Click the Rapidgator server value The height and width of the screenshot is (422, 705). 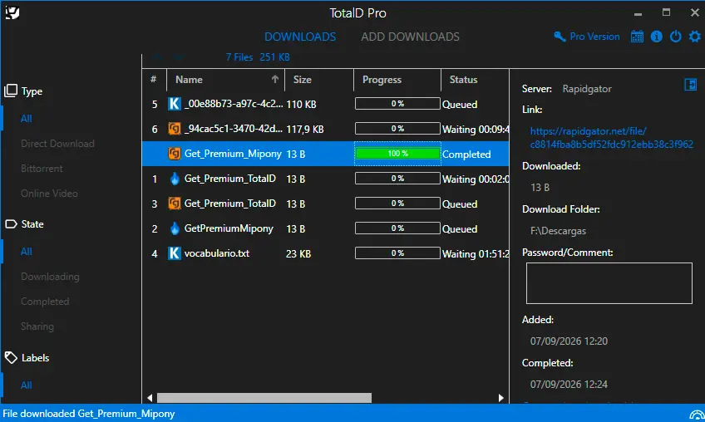(x=587, y=89)
